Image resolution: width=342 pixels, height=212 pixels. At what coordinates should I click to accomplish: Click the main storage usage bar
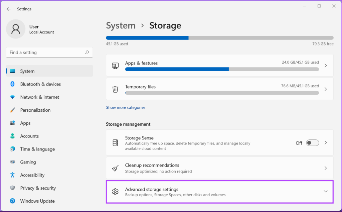(219, 38)
